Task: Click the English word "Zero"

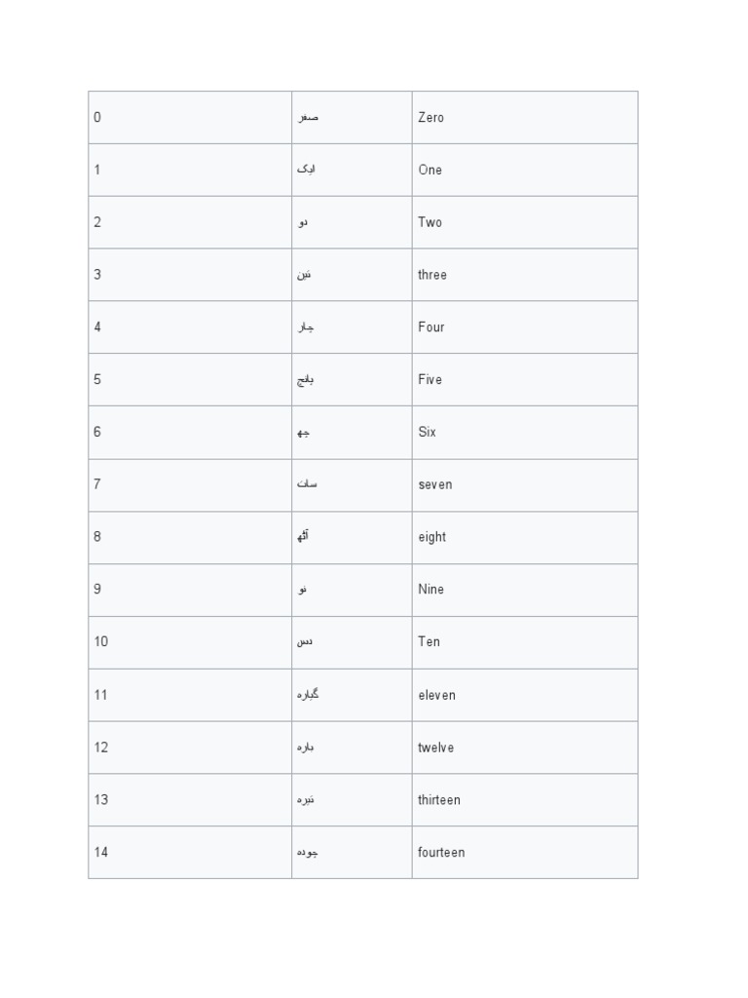Action: click(x=430, y=118)
